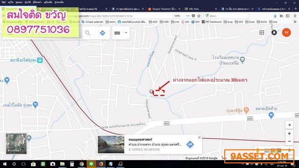
Task: Open the street view photo thumbnail
Action: [x=111, y=144]
